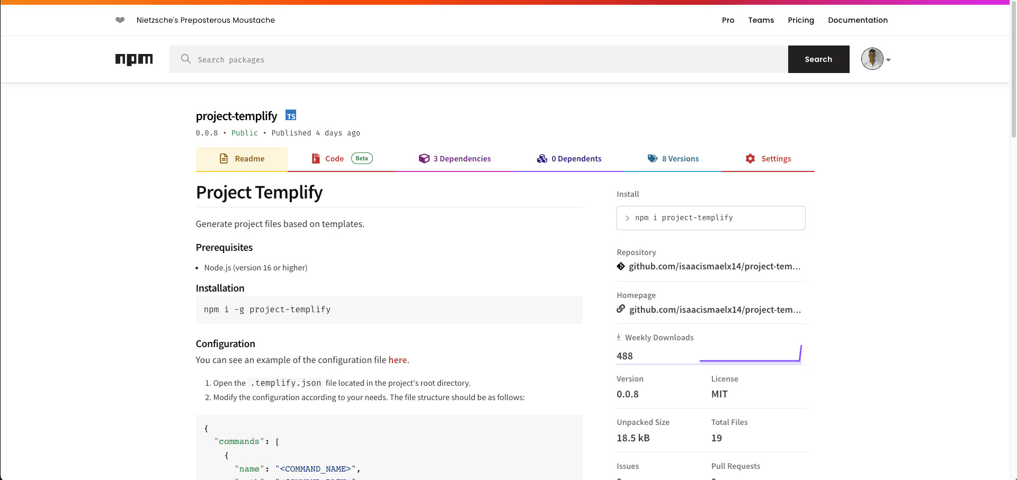This screenshot has height=480, width=1017.
Task: Select Pro in the top navigation
Action: pyautogui.click(x=728, y=20)
